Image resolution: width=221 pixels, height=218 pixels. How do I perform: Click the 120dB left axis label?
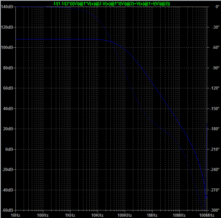pyautogui.click(x=7, y=27)
